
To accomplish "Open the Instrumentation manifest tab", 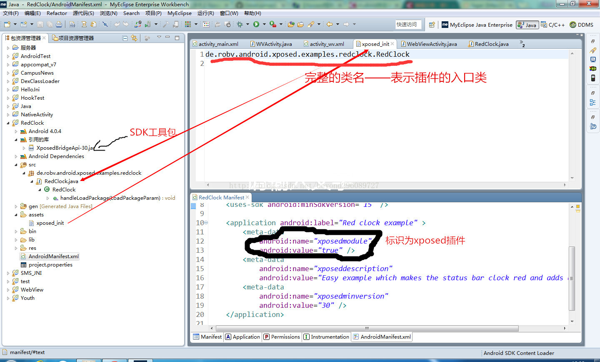I will tap(326, 337).
